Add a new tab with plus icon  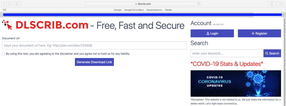(283, 15)
